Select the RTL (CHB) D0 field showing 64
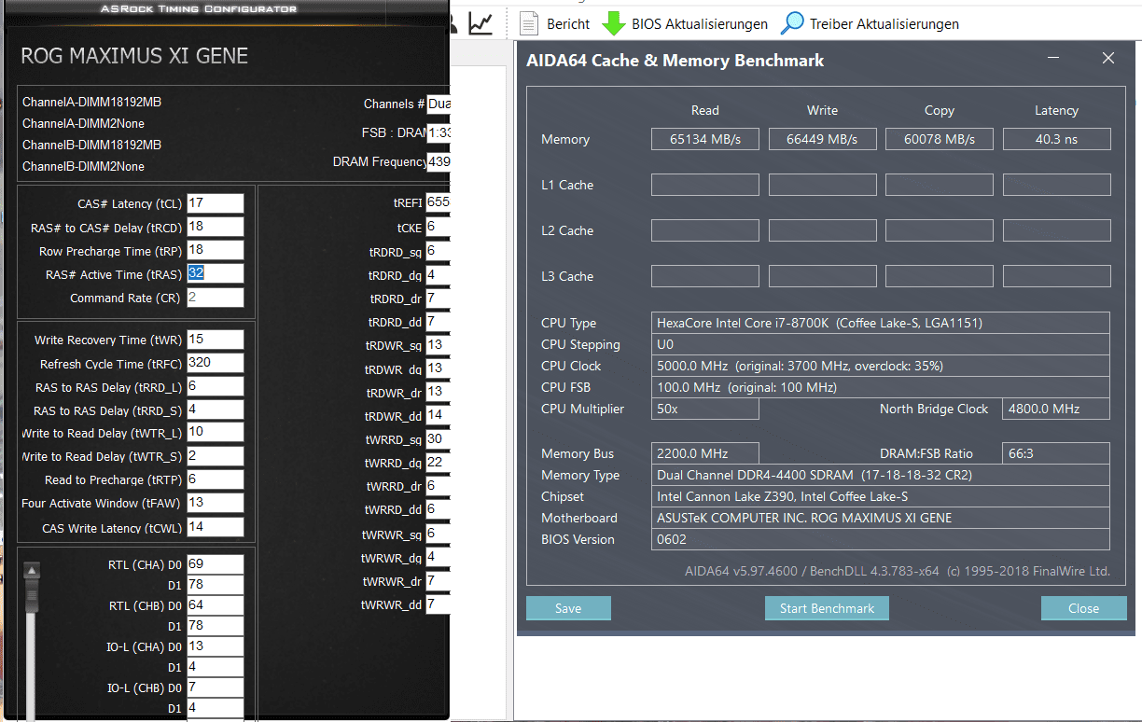1142x722 pixels. (x=216, y=605)
